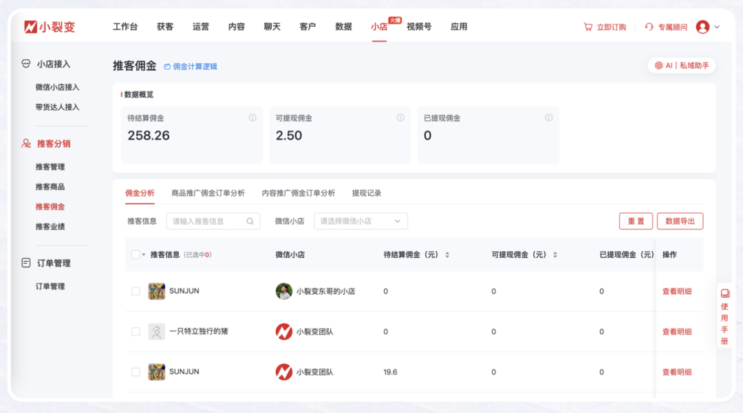Viewport: 743px width, 413px height.
Task: Click the 请输入推客信息 search input
Action: click(x=206, y=221)
